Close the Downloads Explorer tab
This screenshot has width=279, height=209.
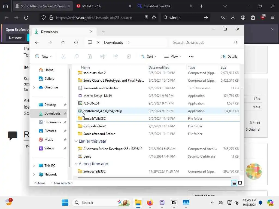coord(91,32)
